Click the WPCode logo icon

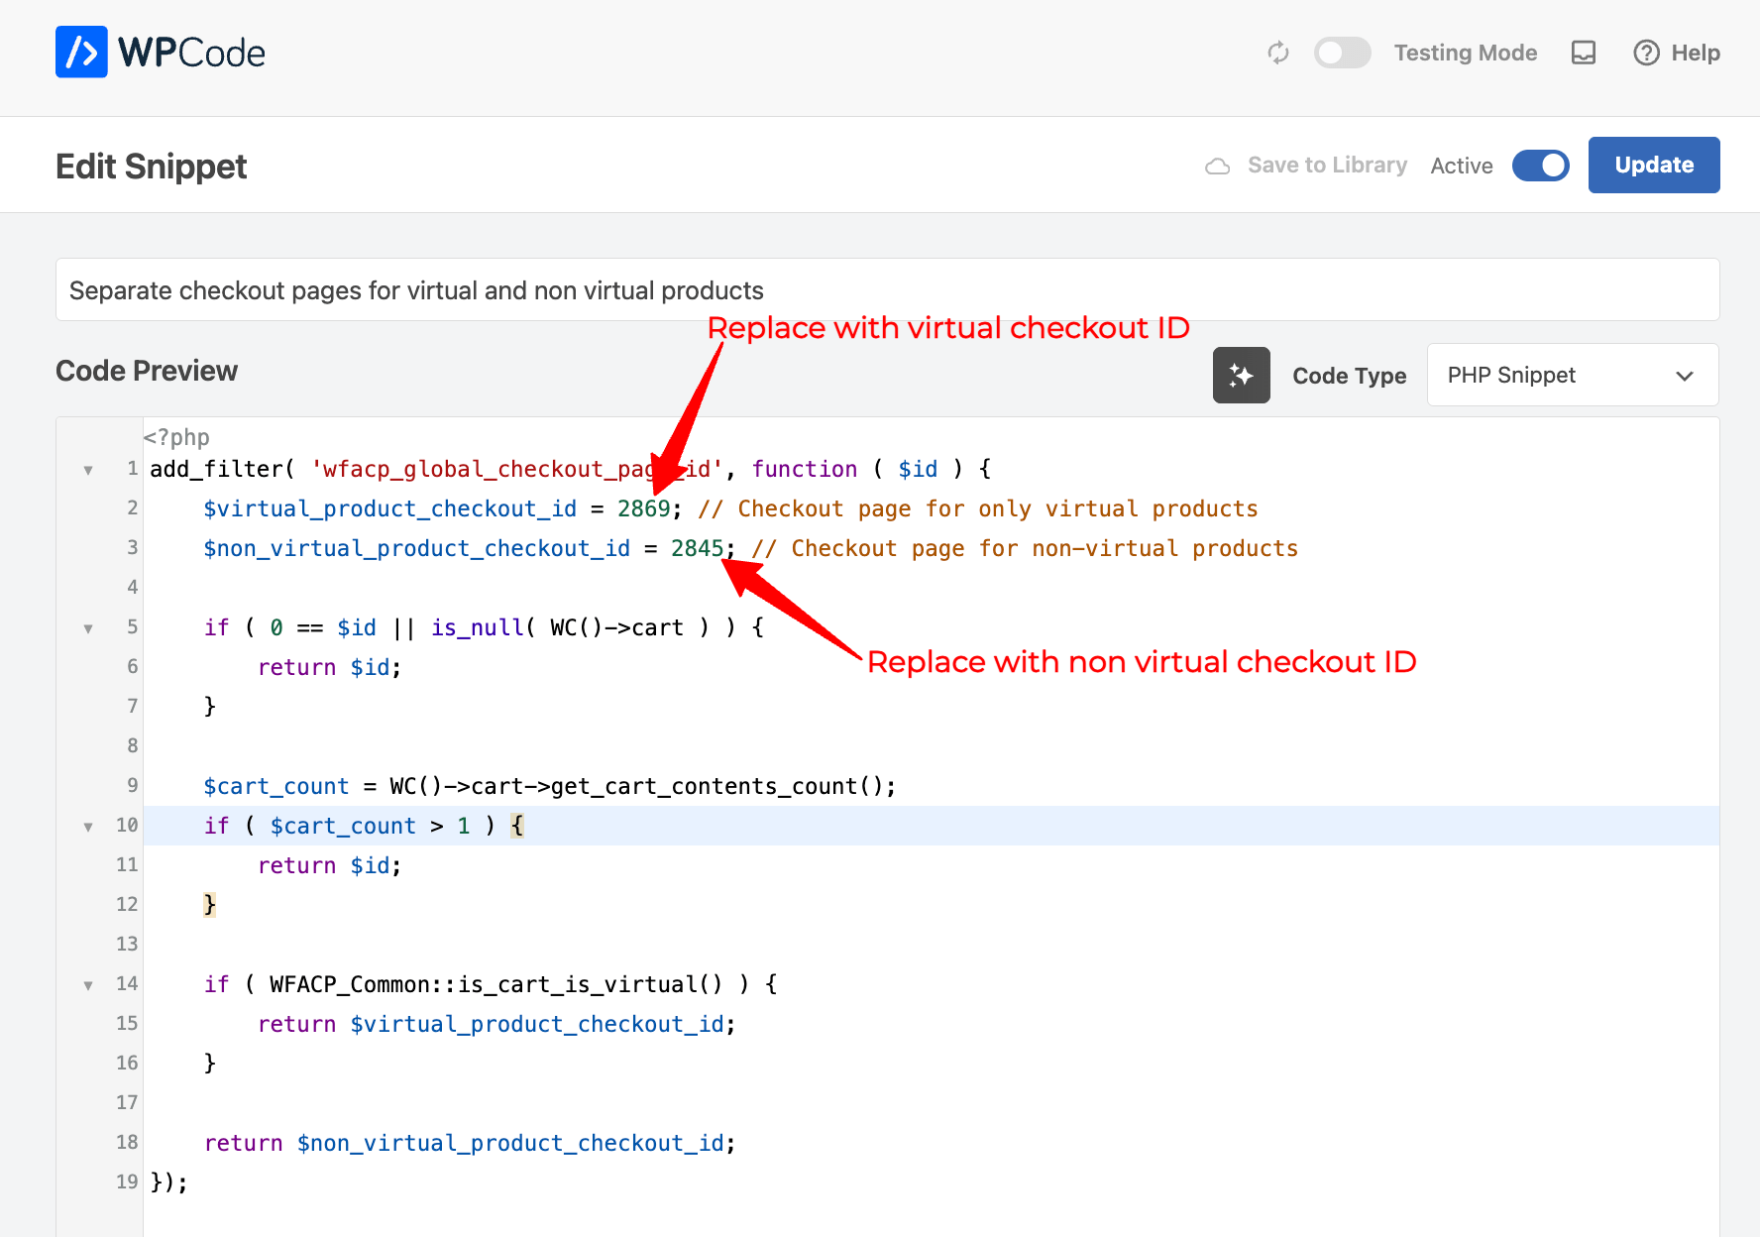81,53
